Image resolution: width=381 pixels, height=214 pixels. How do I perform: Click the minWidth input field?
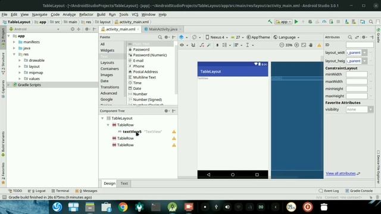point(357,74)
